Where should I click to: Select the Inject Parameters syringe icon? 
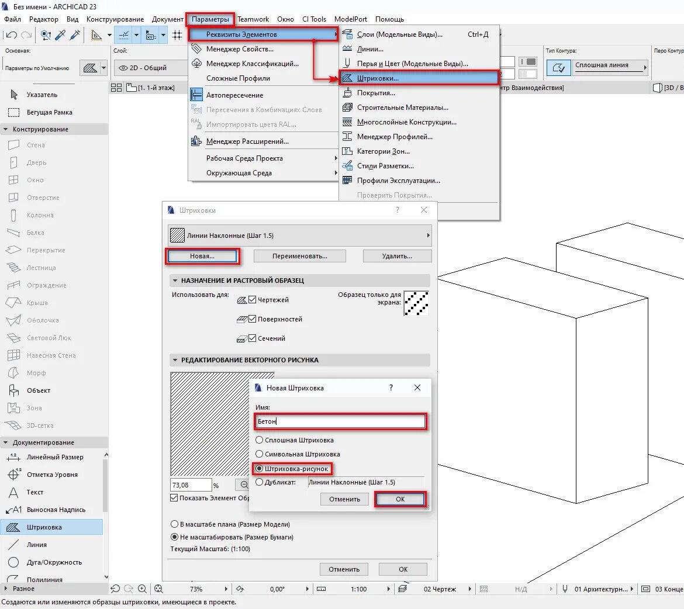75,35
